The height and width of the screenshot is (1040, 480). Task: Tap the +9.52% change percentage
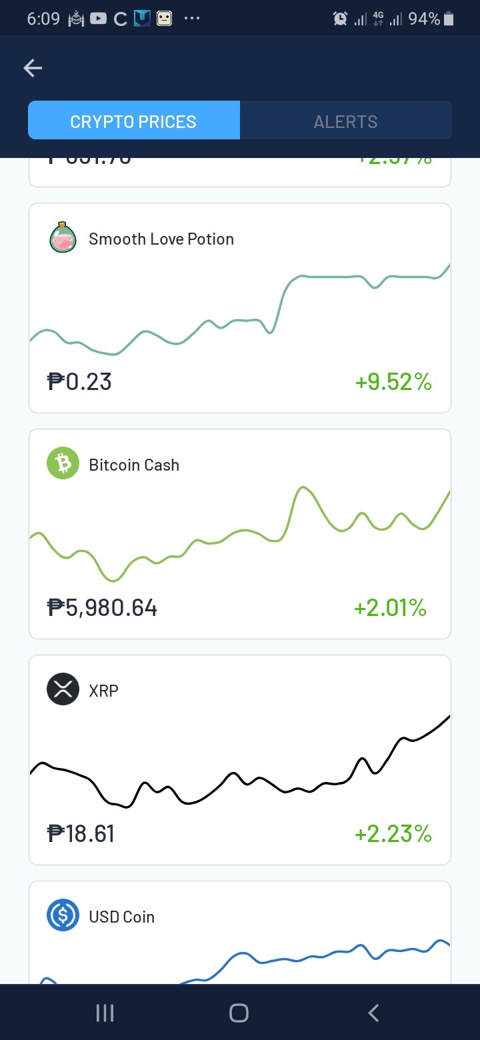[393, 382]
